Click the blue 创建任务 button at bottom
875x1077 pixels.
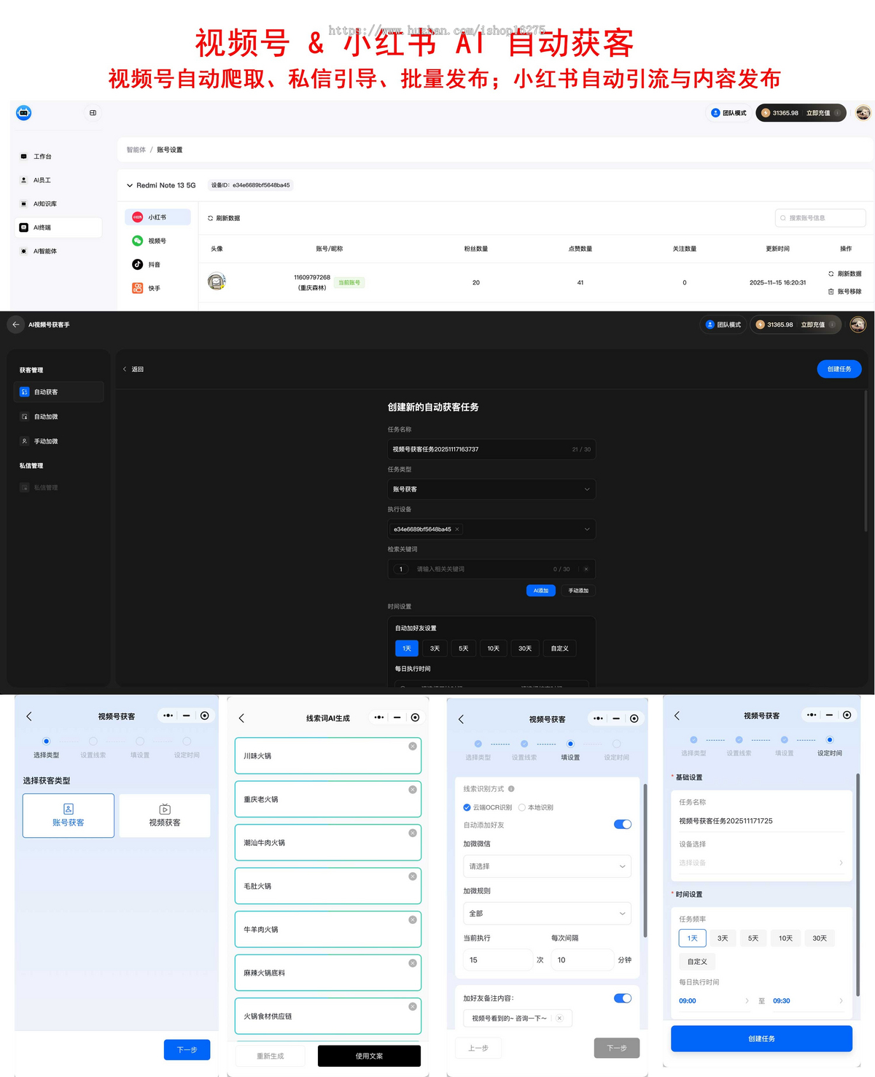click(x=761, y=1038)
